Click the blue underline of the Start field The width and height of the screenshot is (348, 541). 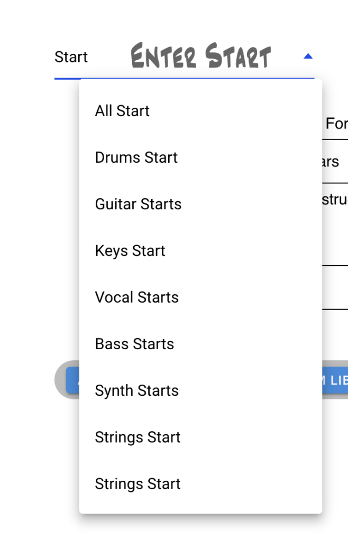coord(67,79)
